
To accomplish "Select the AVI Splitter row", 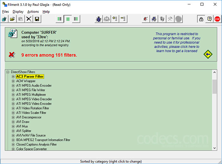I will click(x=24, y=131).
